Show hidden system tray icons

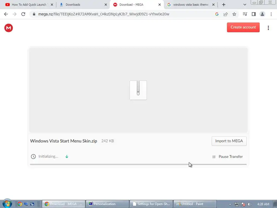click(230, 204)
